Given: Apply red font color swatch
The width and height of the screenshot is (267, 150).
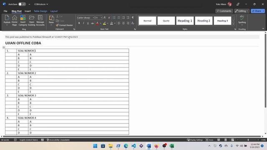Looking at the screenshot, I should click(97, 23).
